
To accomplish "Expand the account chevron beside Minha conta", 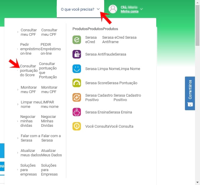I will [141, 9].
